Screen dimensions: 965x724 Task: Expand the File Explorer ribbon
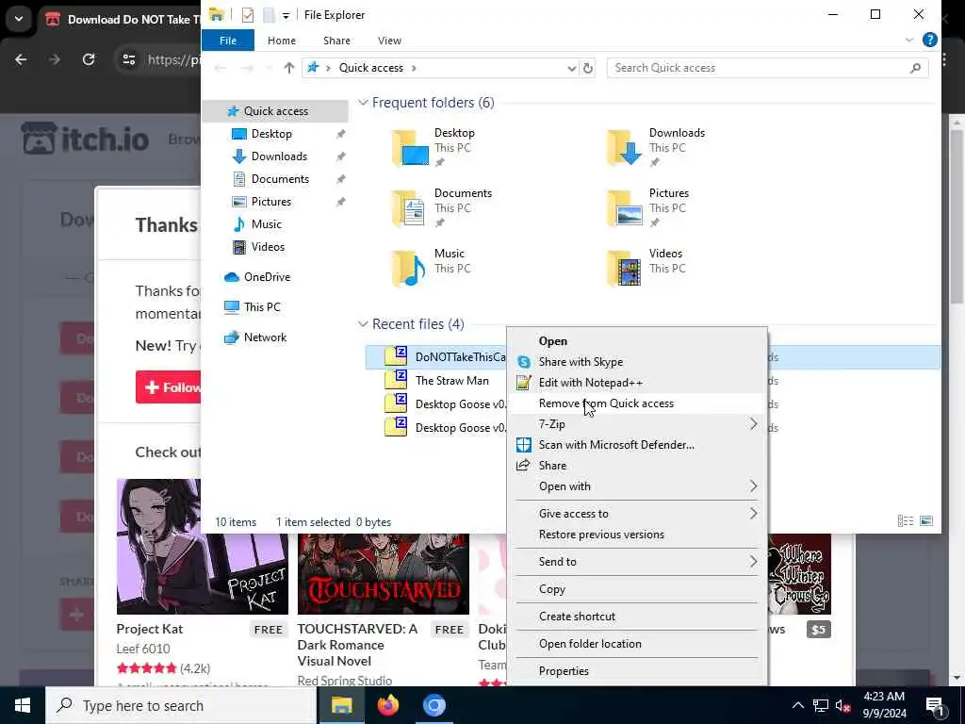click(x=909, y=40)
